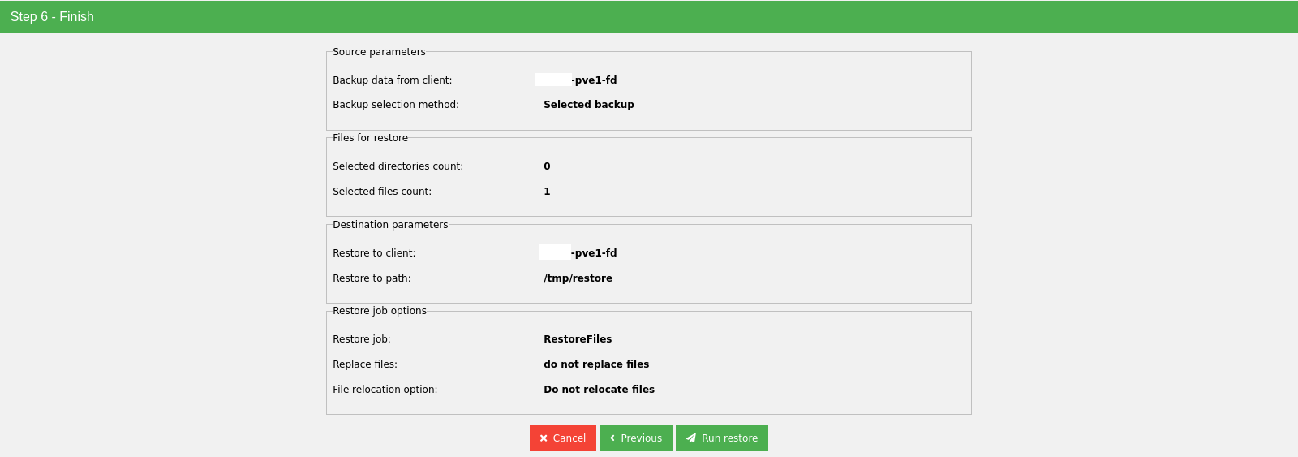This screenshot has width=1298, height=457.
Task: Click the selected directories count value
Action: (547, 166)
